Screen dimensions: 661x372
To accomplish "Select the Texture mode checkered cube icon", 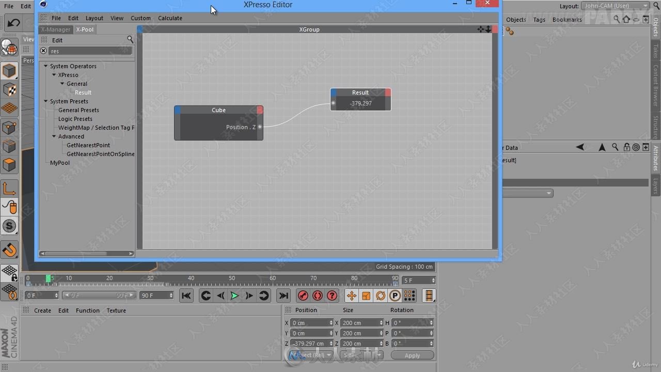I will coord(9,89).
